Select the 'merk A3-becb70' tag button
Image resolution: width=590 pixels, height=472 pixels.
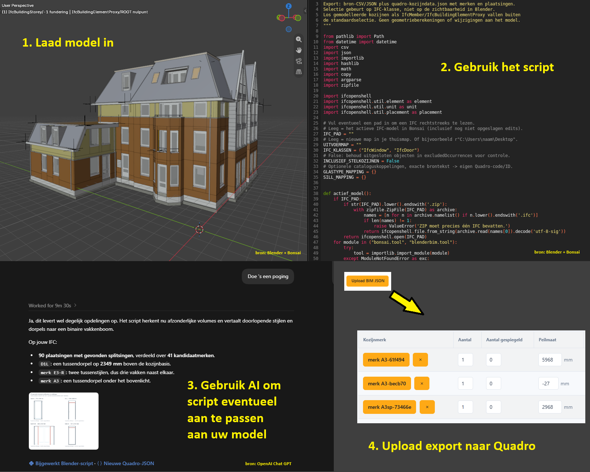pos(387,384)
